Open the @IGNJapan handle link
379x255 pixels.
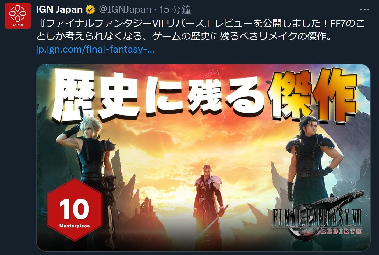click(125, 10)
